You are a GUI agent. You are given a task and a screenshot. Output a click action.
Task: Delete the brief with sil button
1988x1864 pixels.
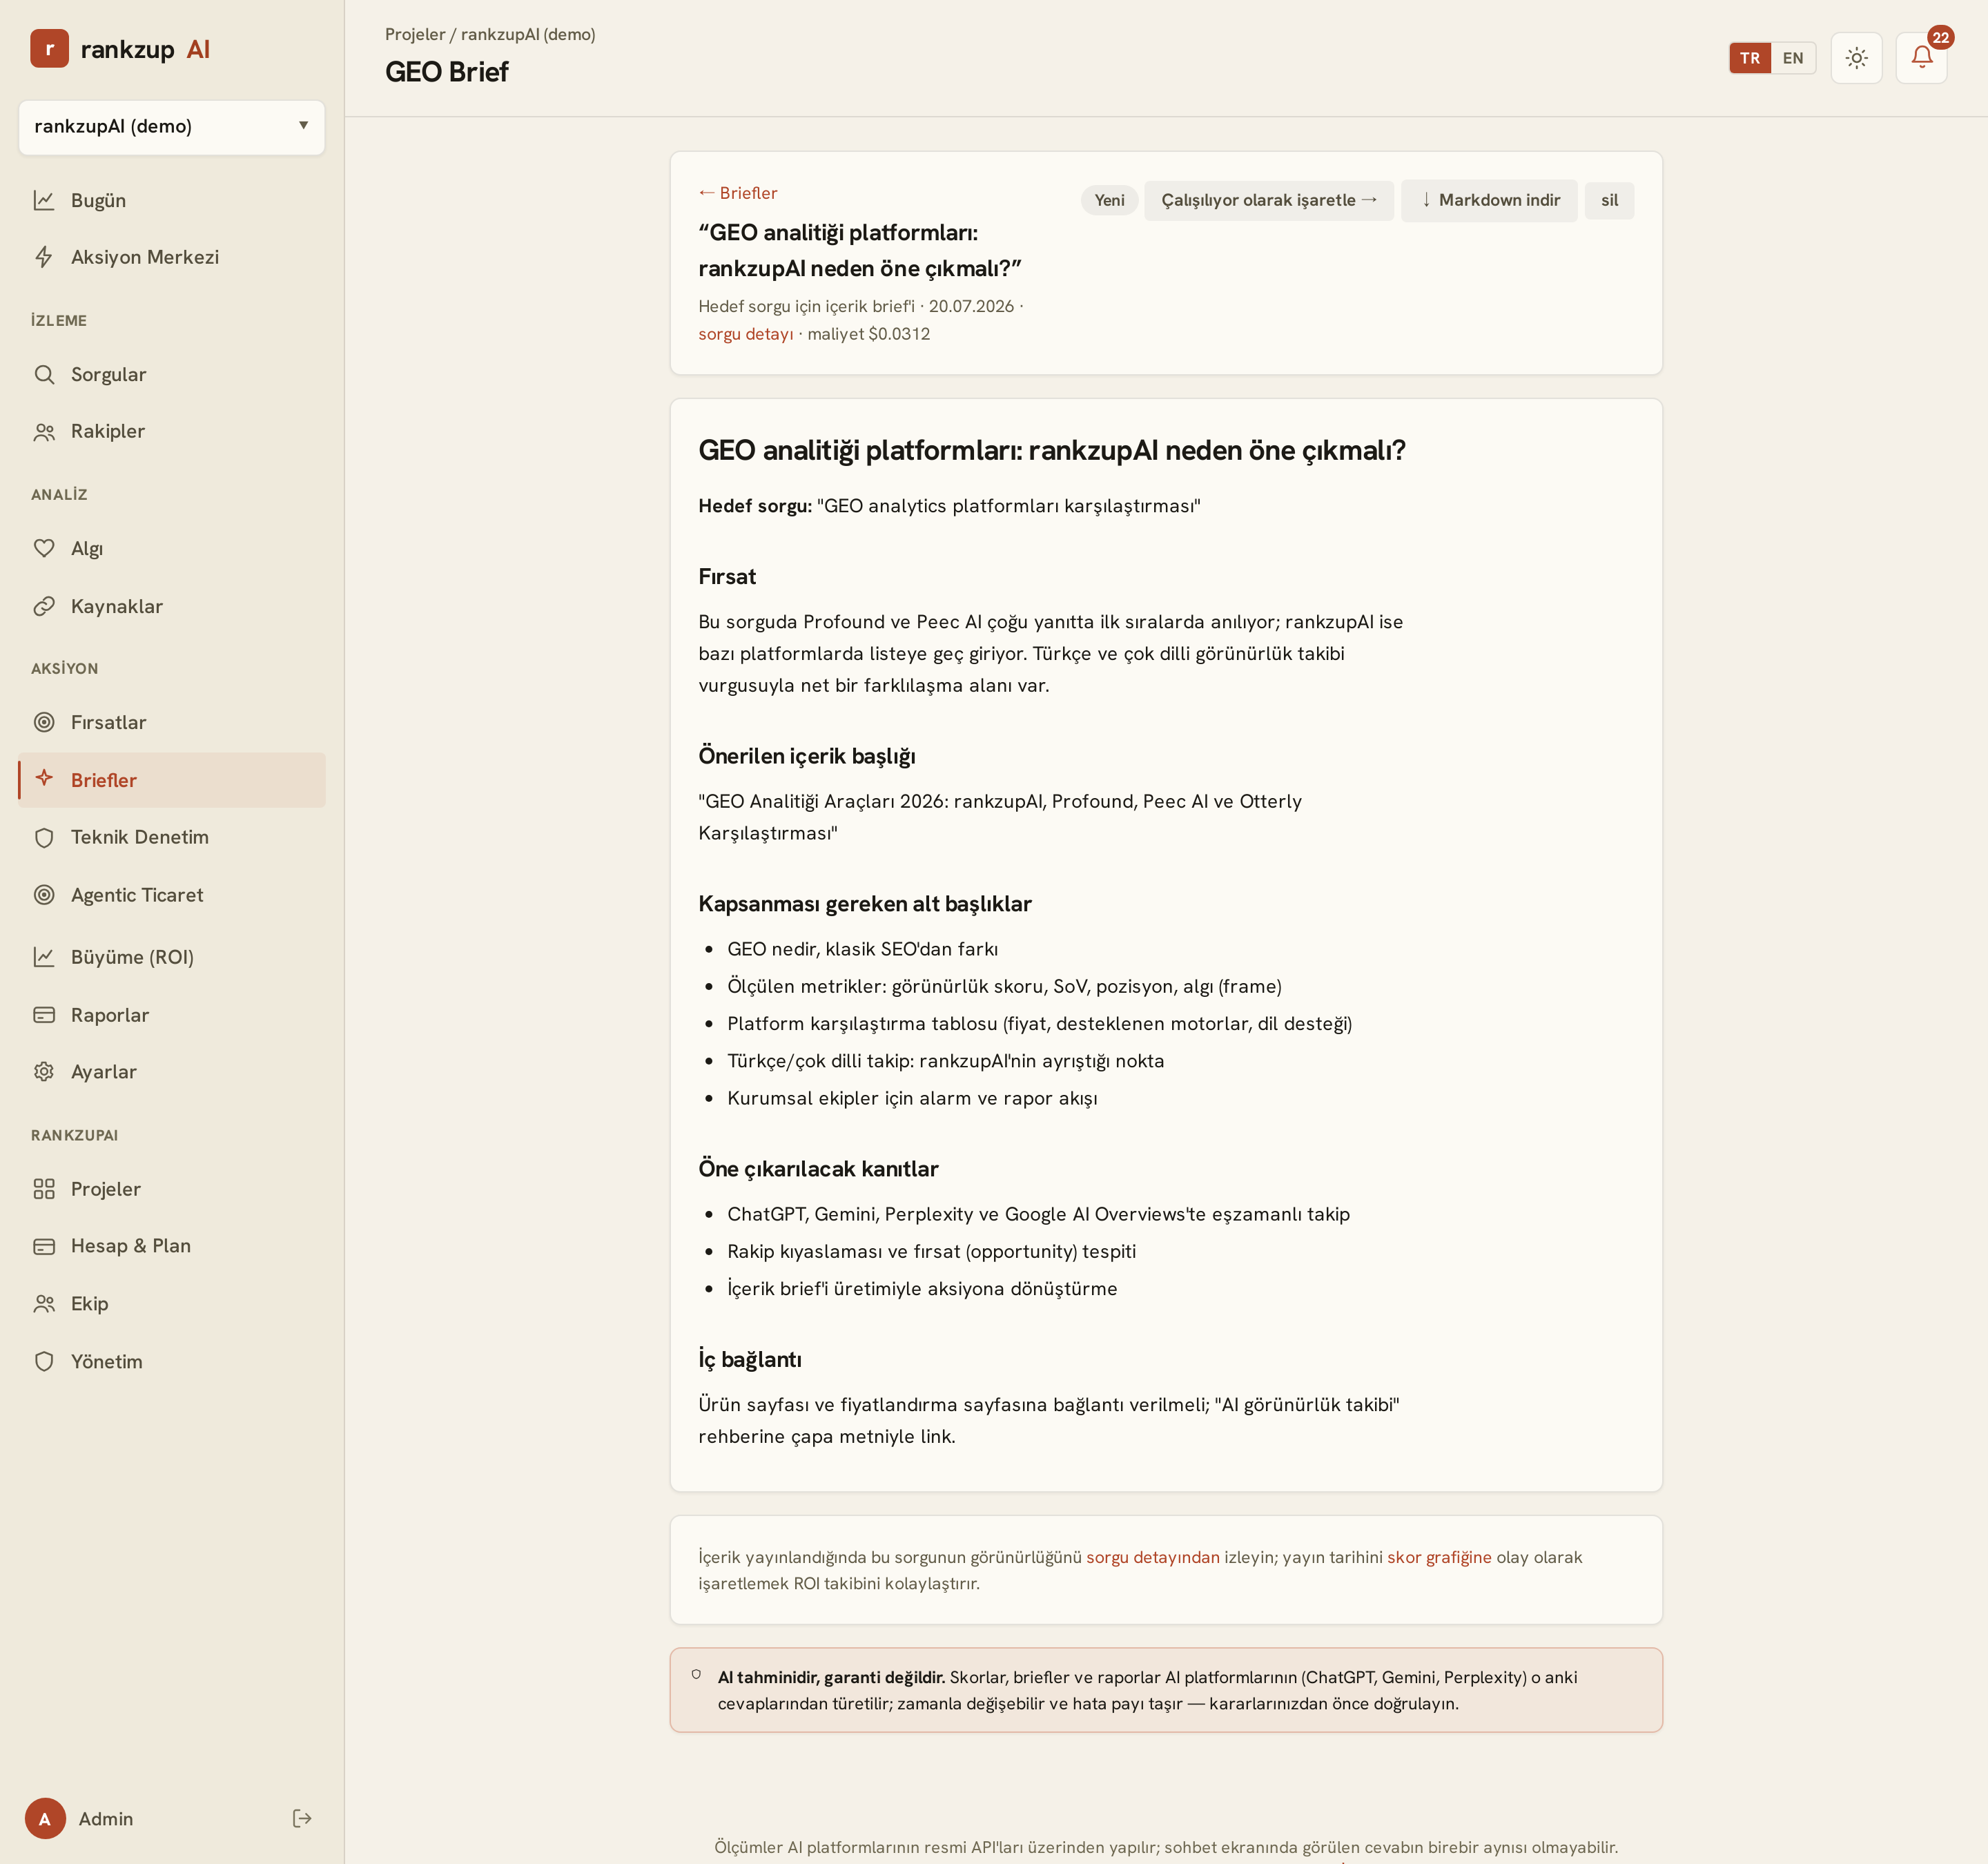(1608, 200)
